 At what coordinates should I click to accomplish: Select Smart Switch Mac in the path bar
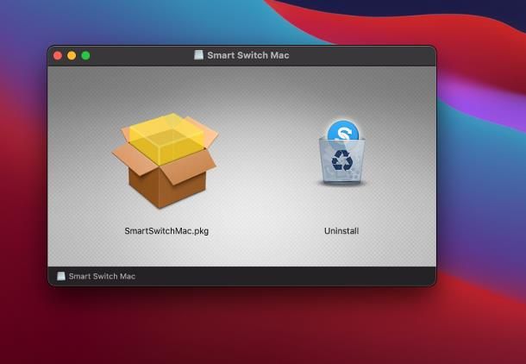[x=102, y=276]
